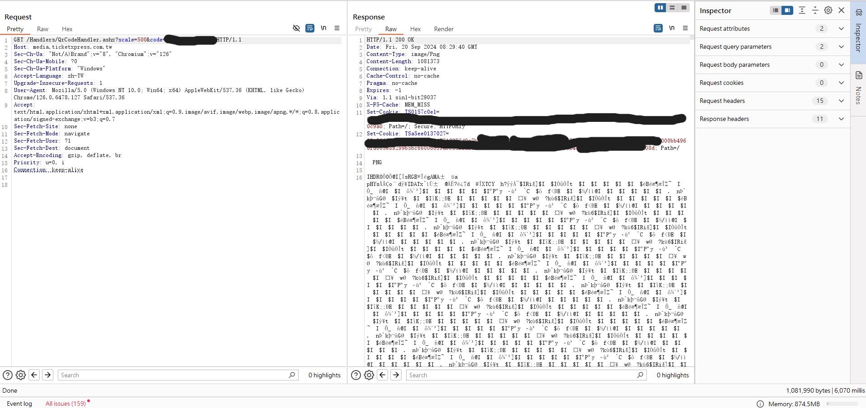The width and height of the screenshot is (866, 408).
Task: Collapse all Inspector sections icon
Action: 815,10
